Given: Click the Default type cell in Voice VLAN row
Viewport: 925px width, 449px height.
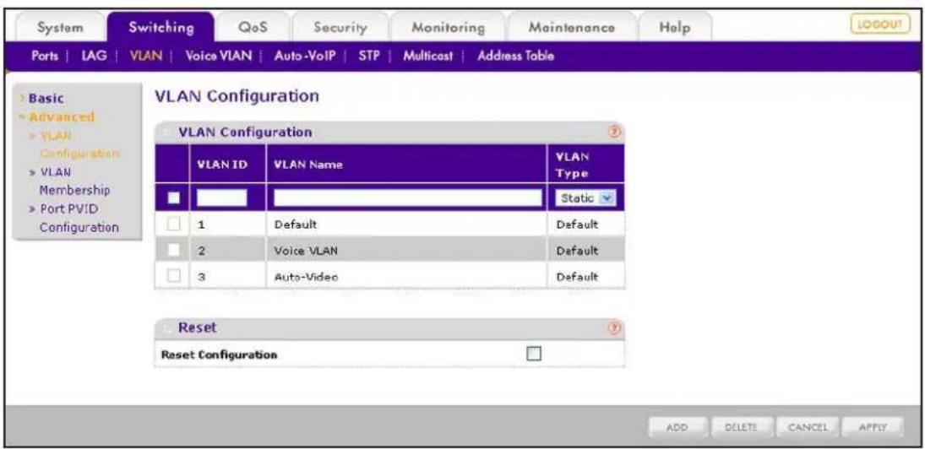Looking at the screenshot, I should point(578,251).
